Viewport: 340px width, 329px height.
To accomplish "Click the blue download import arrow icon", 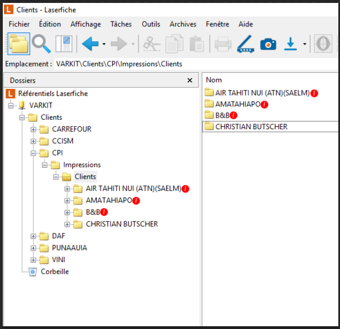I will 290,44.
